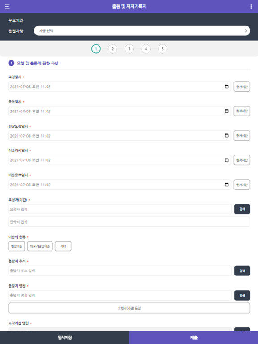Set 이송개시일시 to current time with 현재시간
The image size is (258, 344).
point(242,160)
